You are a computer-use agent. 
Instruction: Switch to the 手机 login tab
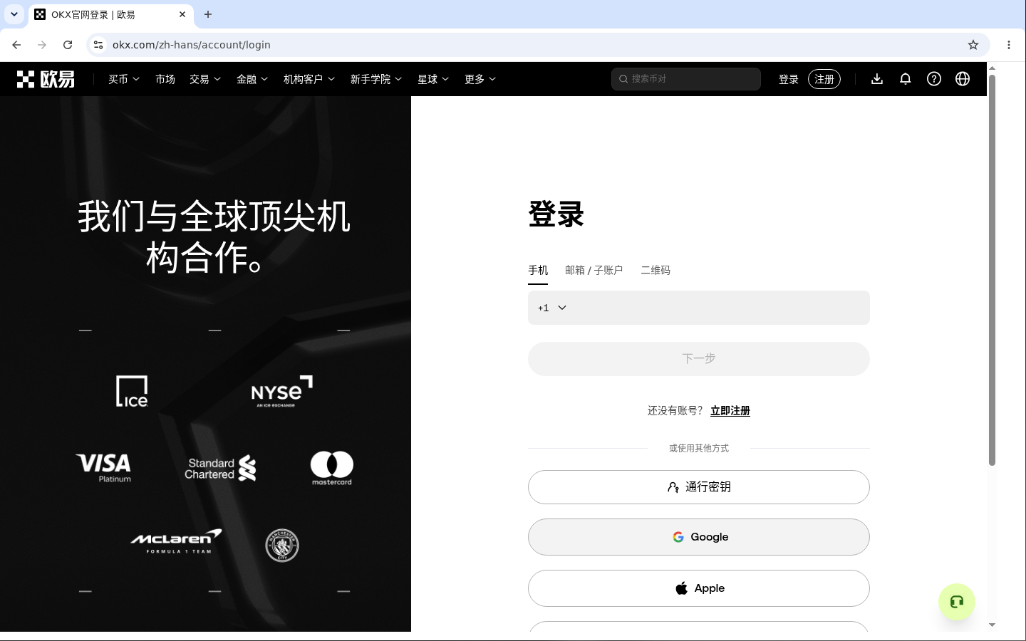[x=538, y=271]
